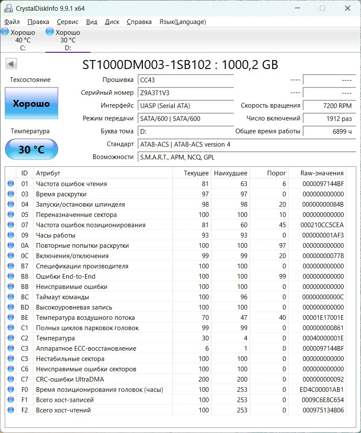Click the status dot for attribute 03
Screen dimensions: 361x433
[11, 194]
